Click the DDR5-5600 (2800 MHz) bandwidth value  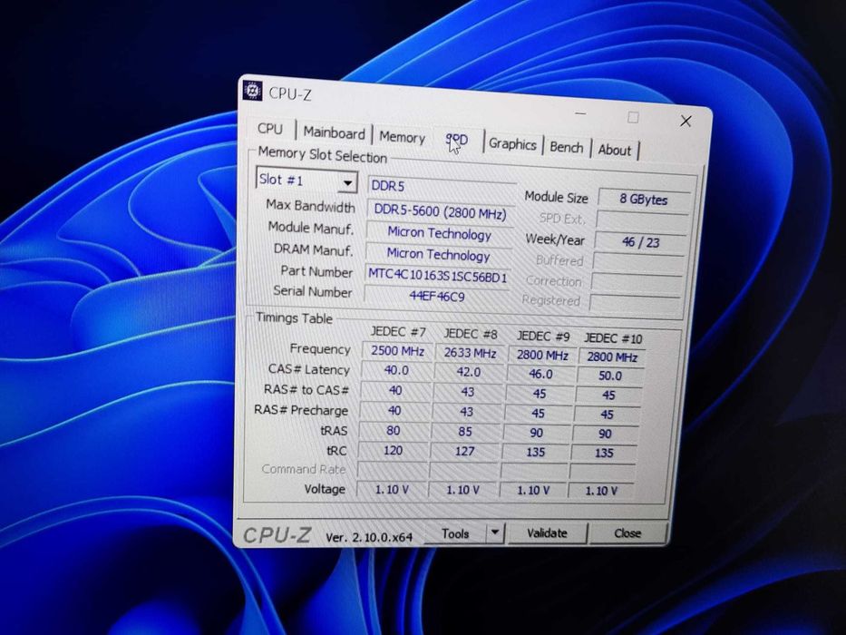(x=441, y=211)
